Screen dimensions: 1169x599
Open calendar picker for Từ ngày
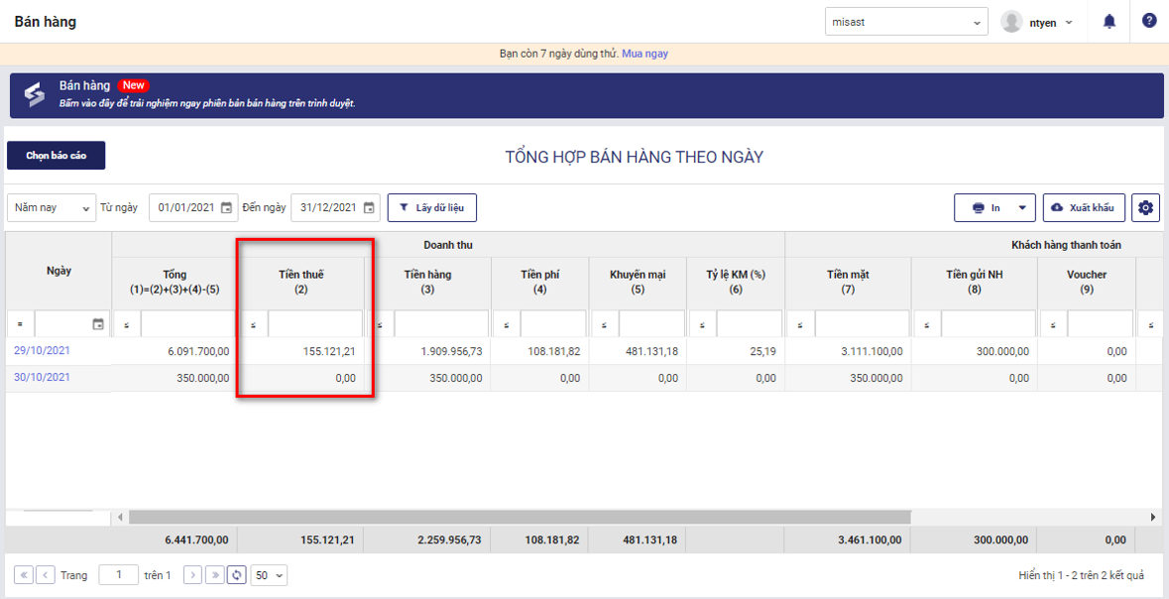click(x=226, y=208)
